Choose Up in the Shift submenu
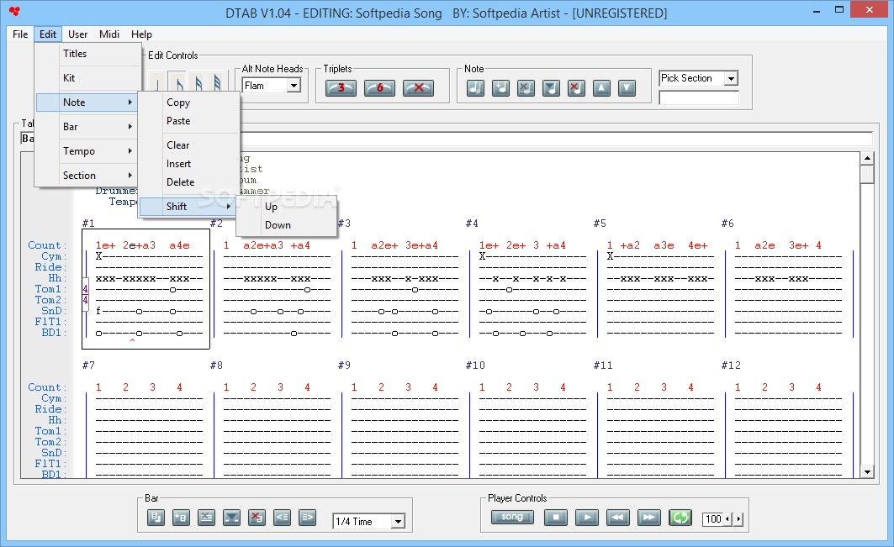The image size is (894, 547). 287,207
